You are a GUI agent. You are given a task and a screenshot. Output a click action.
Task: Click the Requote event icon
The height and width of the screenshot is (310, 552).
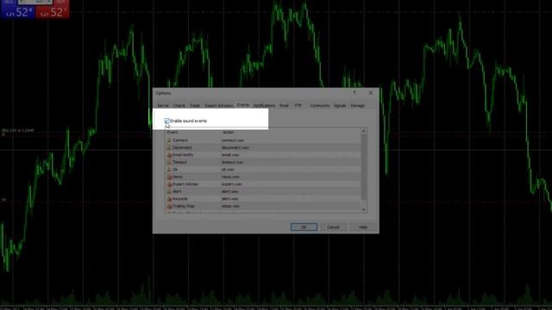(169, 199)
